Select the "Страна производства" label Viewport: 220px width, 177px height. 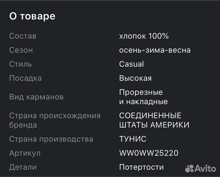(51, 139)
